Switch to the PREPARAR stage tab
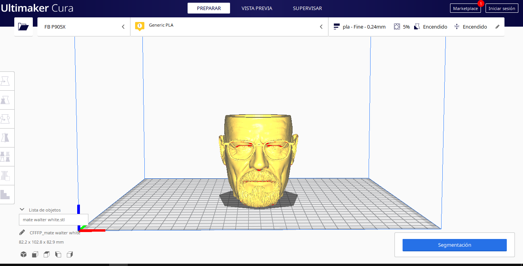This screenshot has width=523, height=266. 209,8
